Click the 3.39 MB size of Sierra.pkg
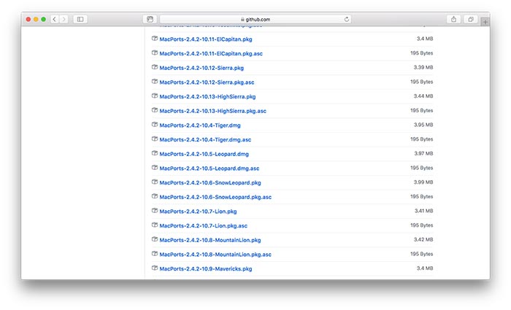Viewport: 511px width, 310px height. coord(423,67)
